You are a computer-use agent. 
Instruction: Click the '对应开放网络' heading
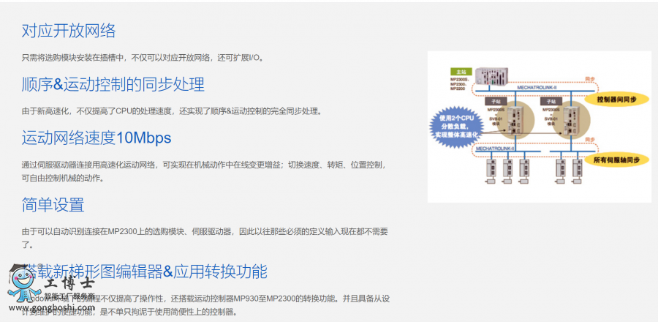pos(69,31)
